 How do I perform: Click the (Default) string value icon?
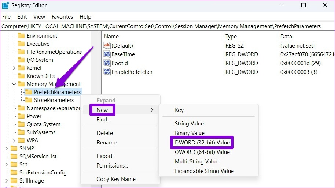click(107, 45)
